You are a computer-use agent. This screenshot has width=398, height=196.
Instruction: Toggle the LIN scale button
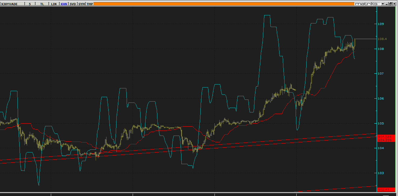(54, 4)
